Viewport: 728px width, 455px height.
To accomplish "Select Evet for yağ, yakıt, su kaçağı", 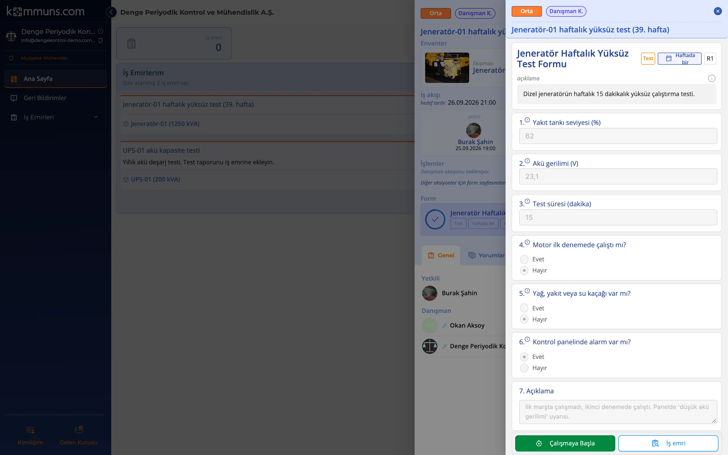I will 524,308.
